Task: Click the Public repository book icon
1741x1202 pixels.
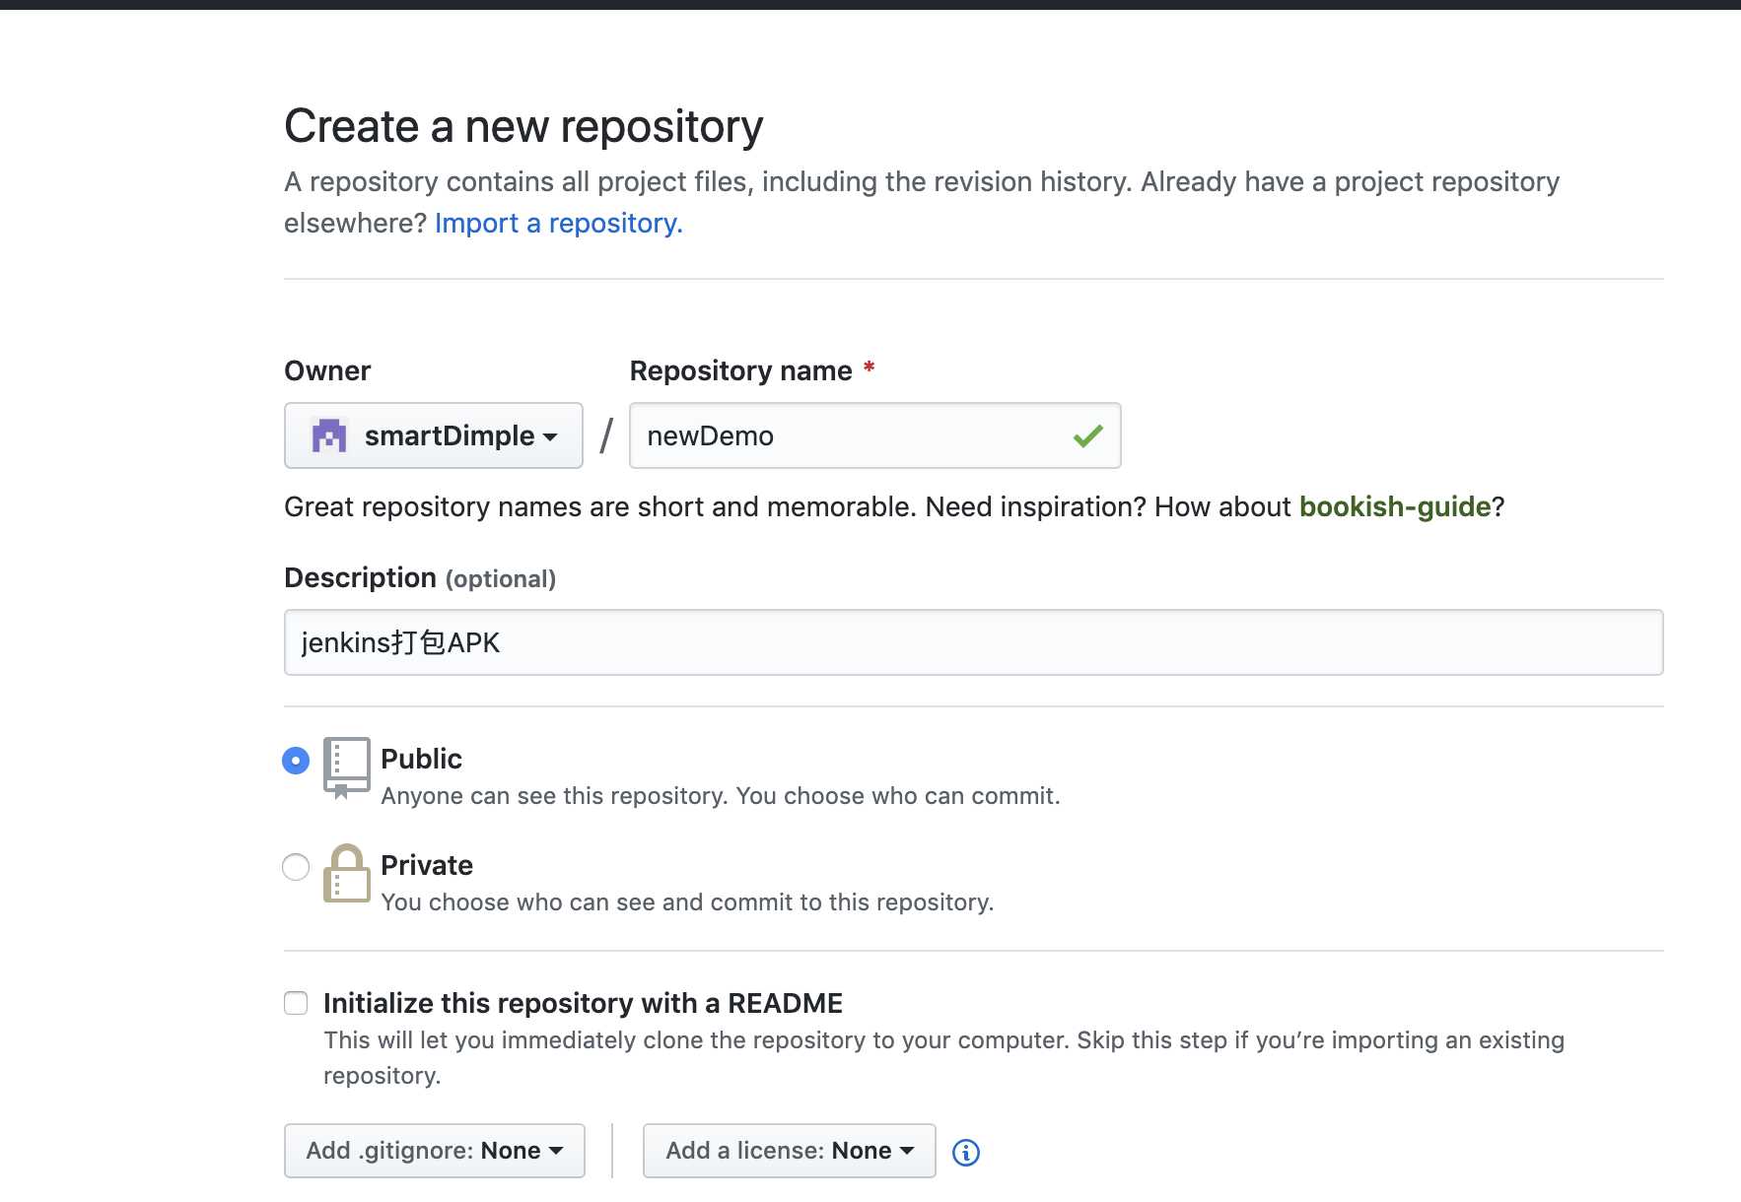Action: (x=347, y=768)
